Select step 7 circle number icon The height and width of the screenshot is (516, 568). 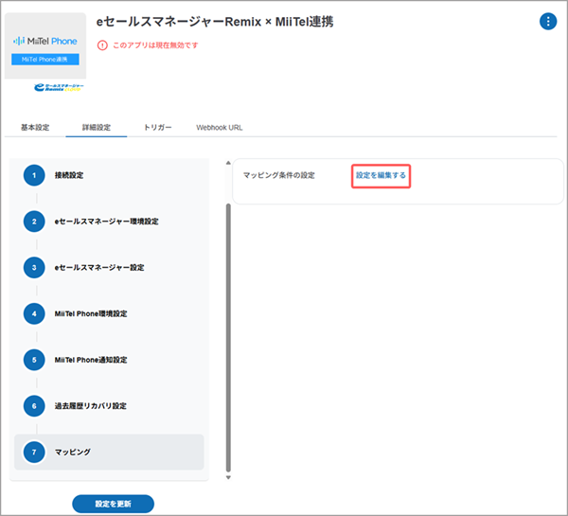[35, 453]
